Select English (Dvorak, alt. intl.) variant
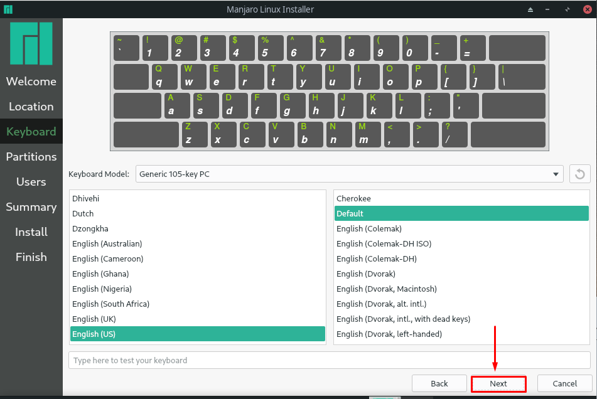This screenshot has height=399, width=597. coord(461,304)
